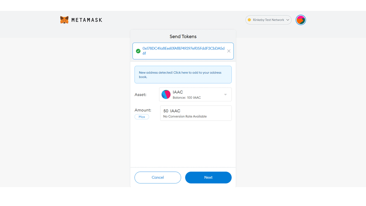Click the MetaMask fox logo
The image size is (366, 206).
point(64,20)
